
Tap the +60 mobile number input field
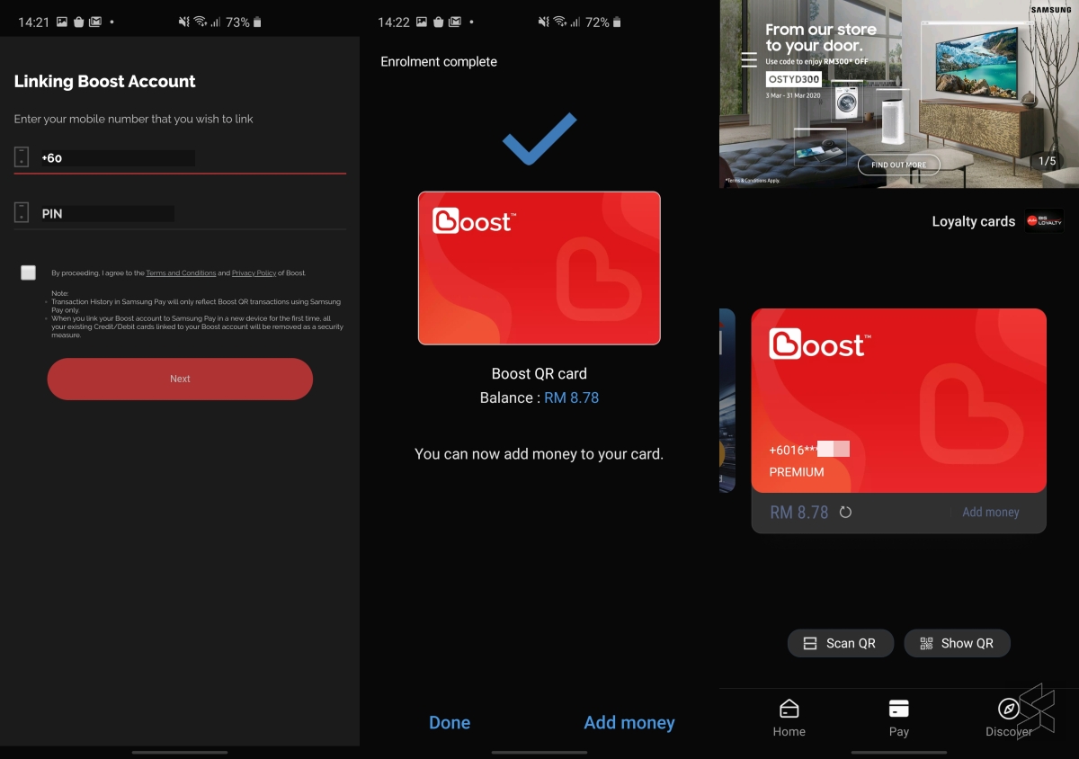(117, 156)
